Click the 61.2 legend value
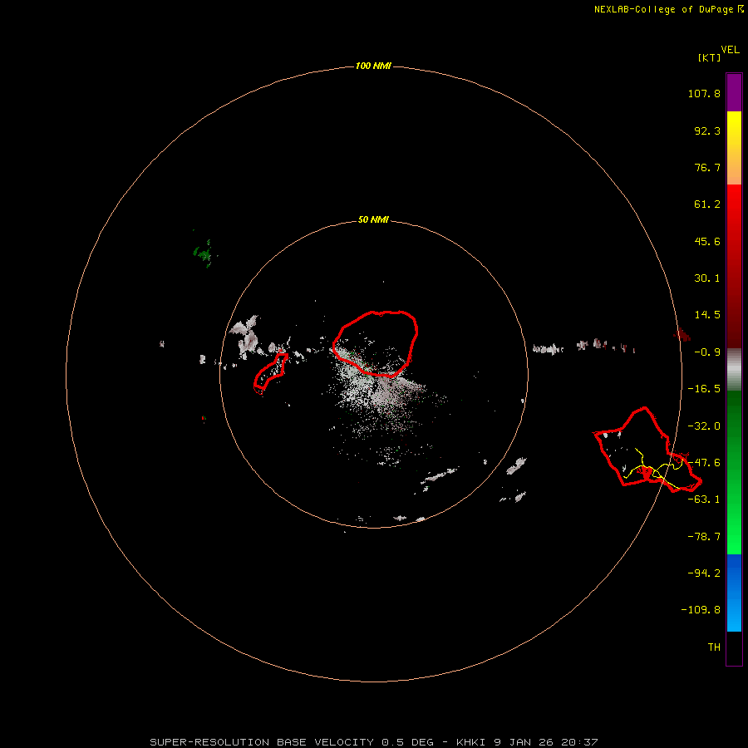Viewport: 748px width, 748px height. pyautogui.click(x=707, y=204)
